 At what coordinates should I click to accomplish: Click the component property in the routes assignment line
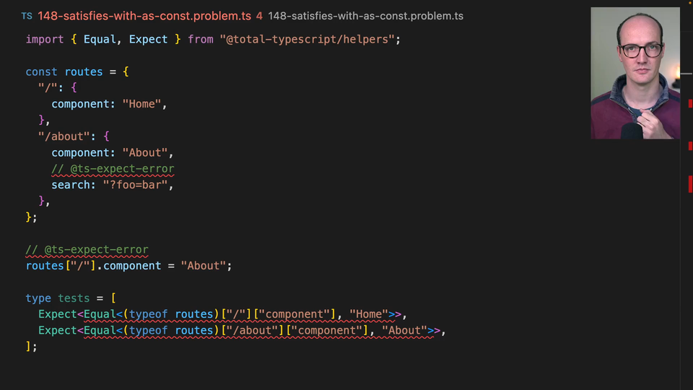click(132, 266)
